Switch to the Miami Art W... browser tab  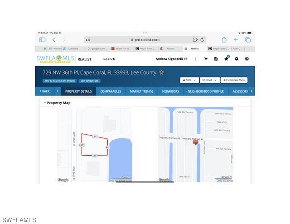pos(121,48)
